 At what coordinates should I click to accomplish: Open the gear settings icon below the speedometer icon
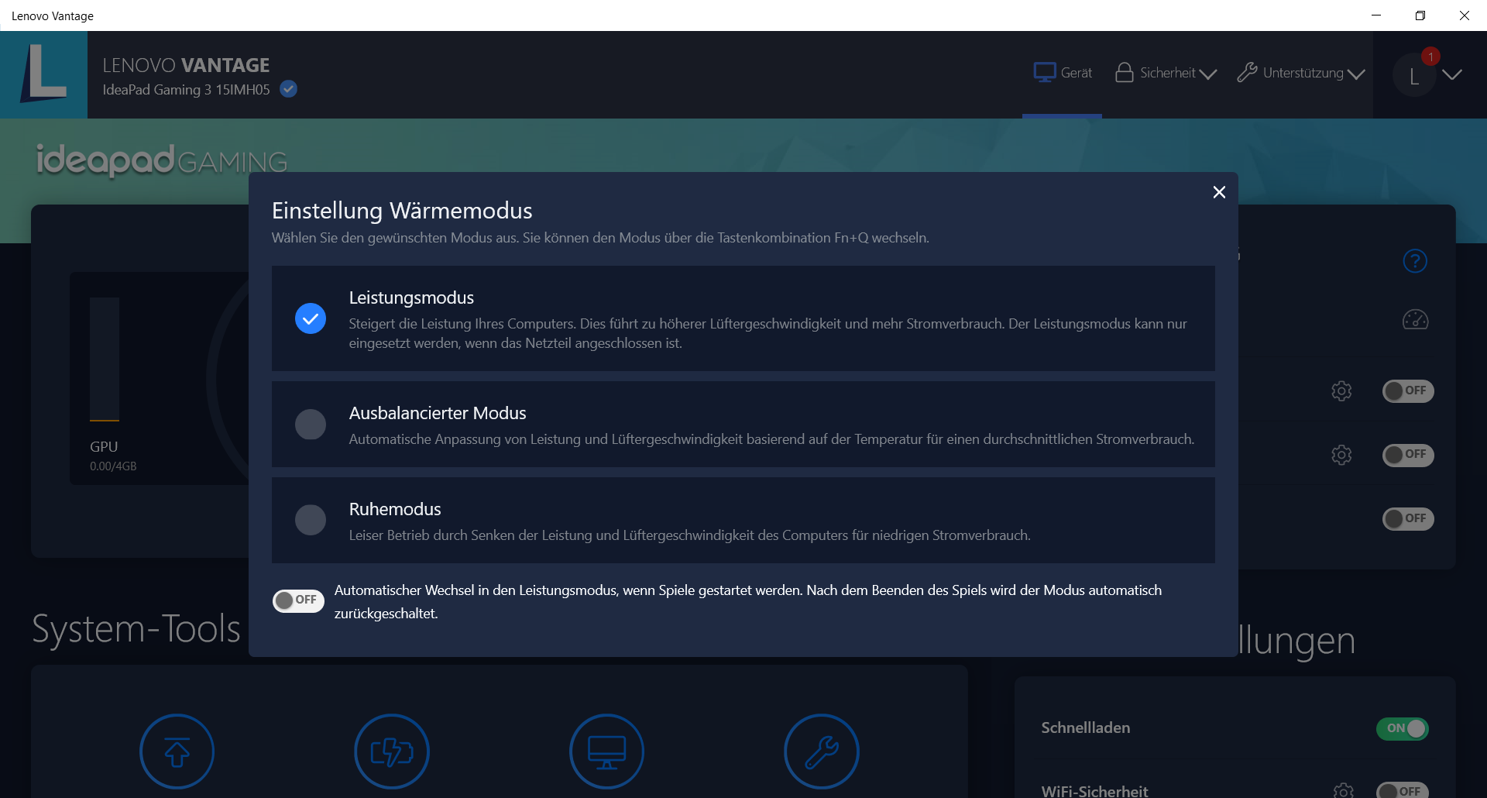tap(1341, 391)
